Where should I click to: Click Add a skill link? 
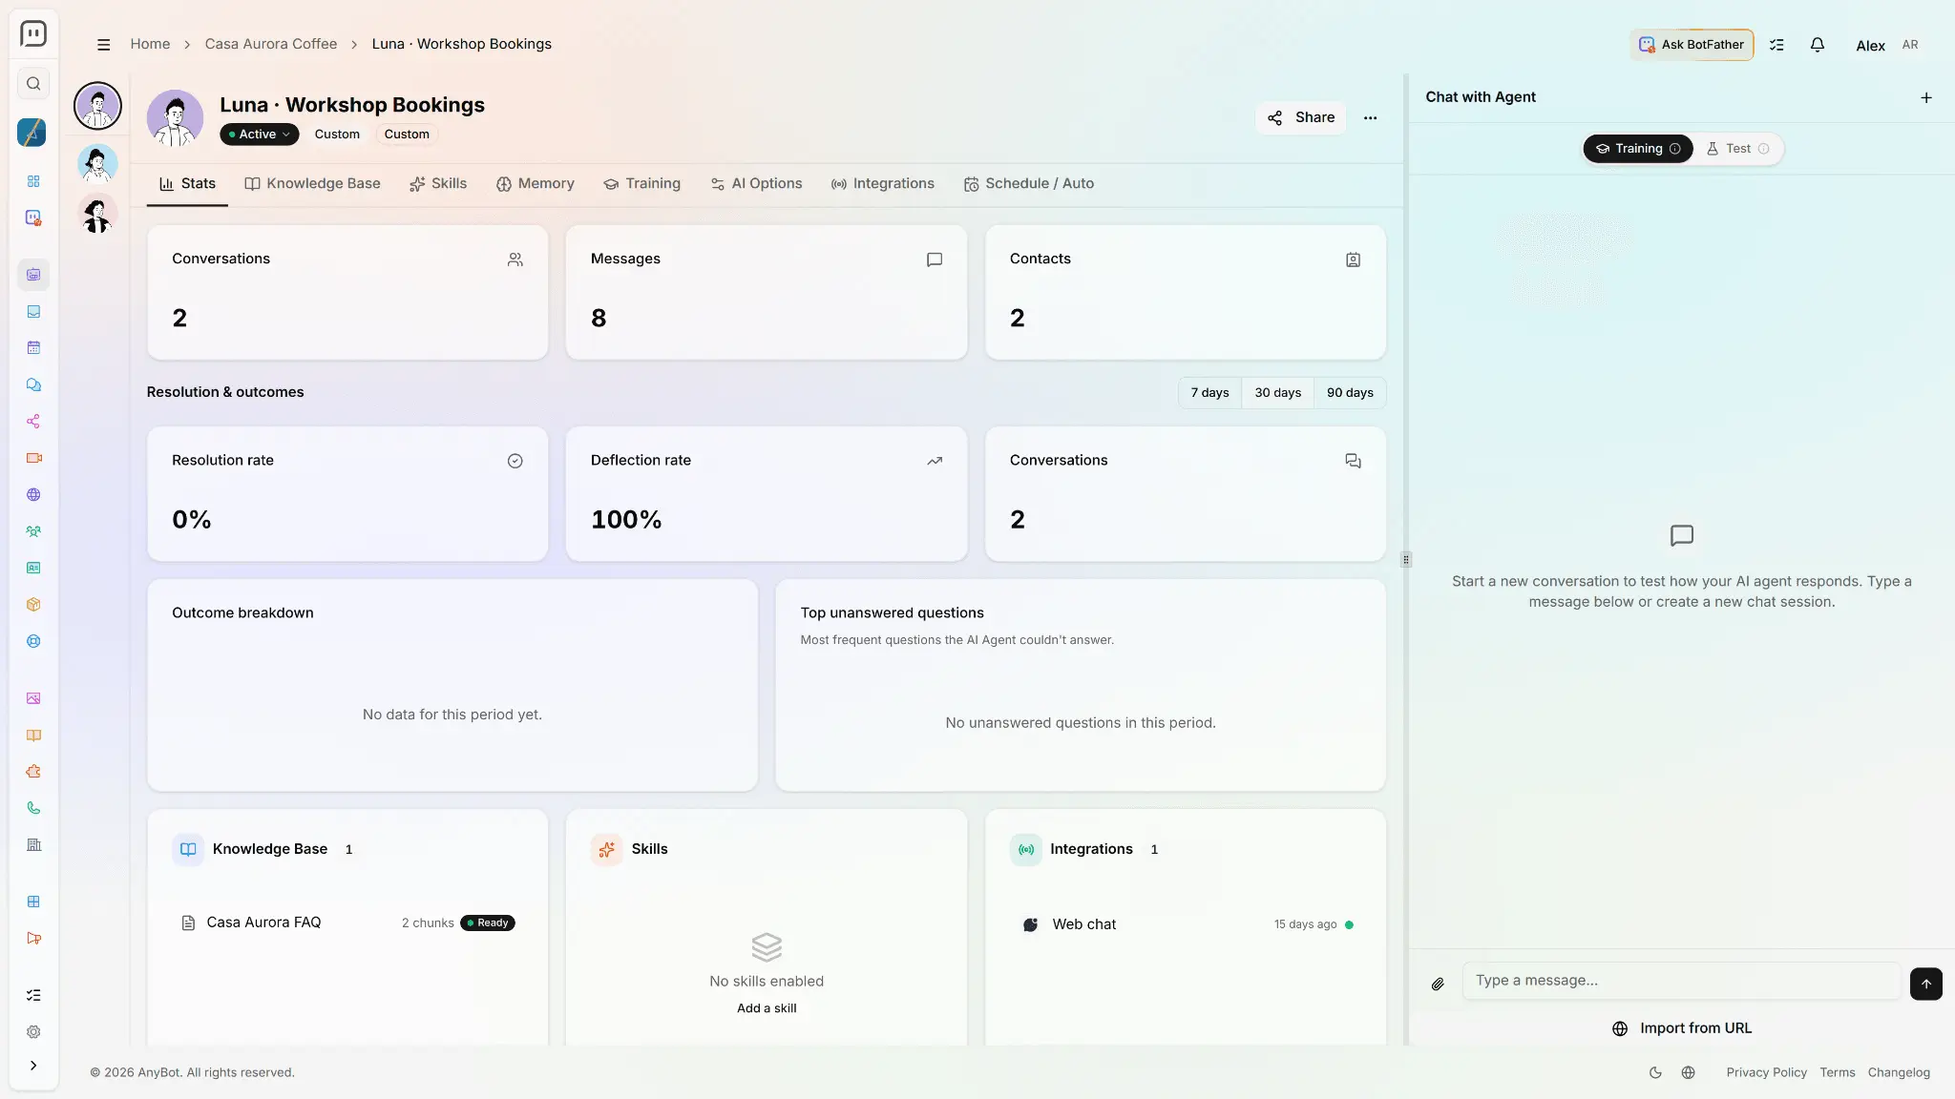tap(767, 1008)
